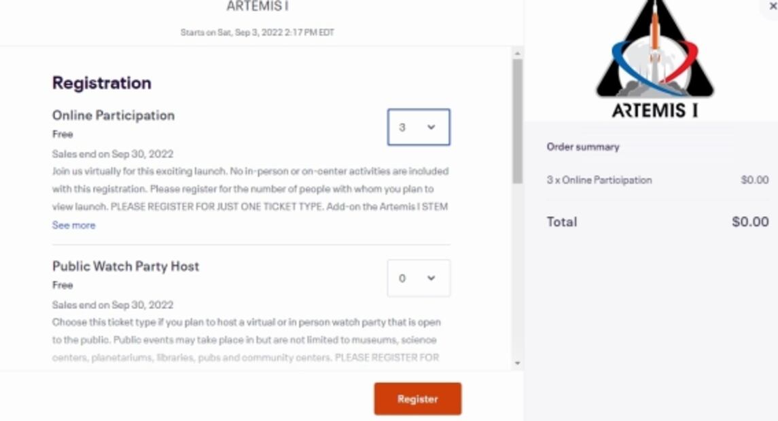Open the Public Watch Party Host quantity dropdown
Screen dimensions: 778x421
(x=418, y=278)
